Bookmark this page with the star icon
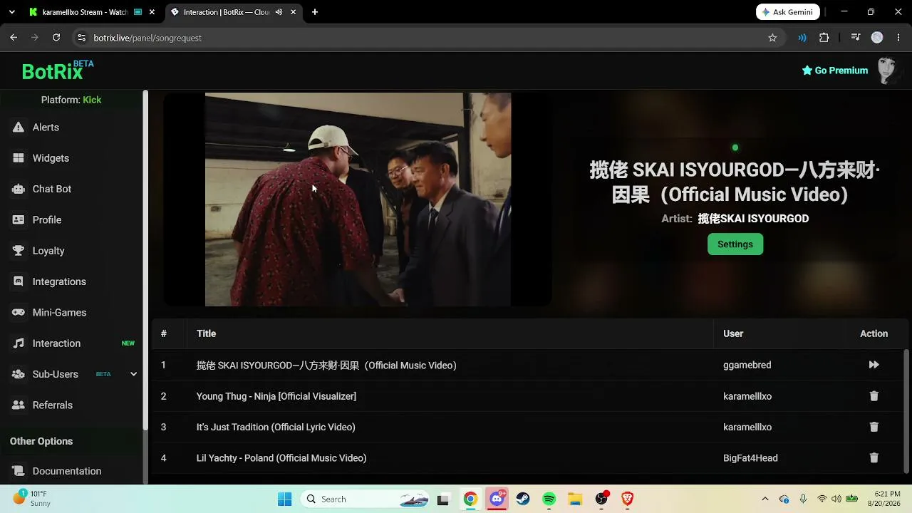Viewport: 912px width, 513px height. coord(772,38)
